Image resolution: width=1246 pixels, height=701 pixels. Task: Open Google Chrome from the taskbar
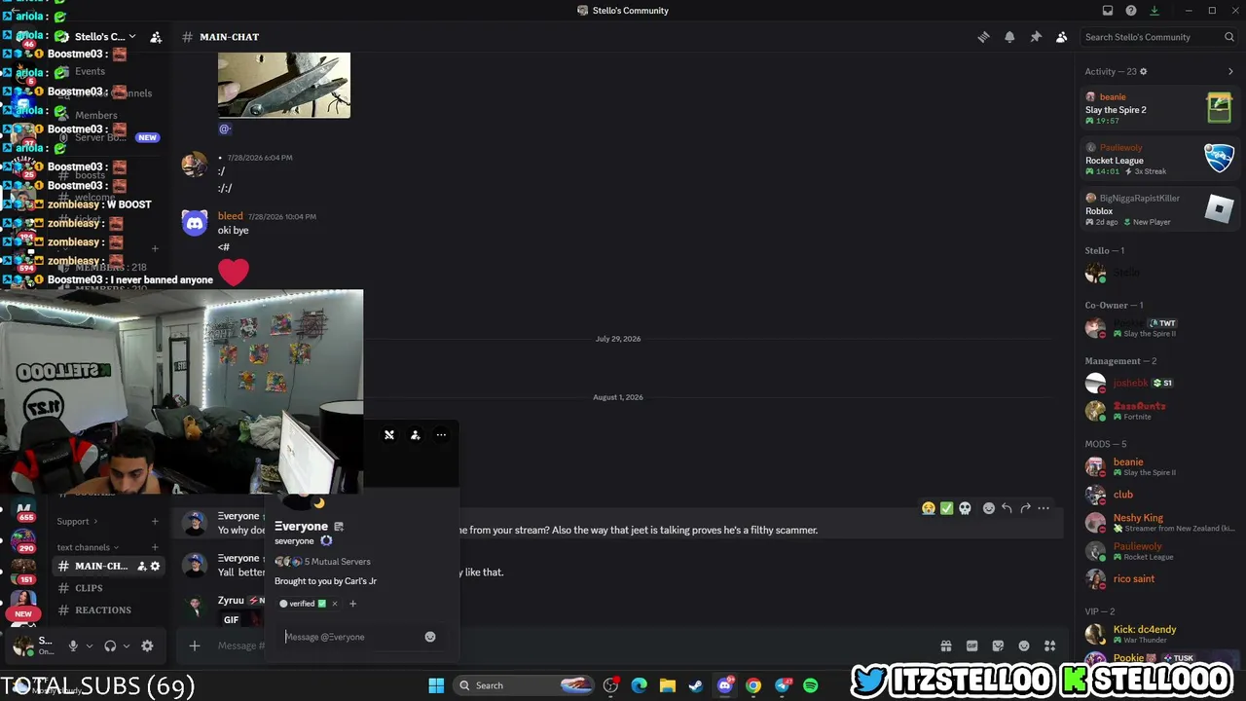pyautogui.click(x=753, y=685)
